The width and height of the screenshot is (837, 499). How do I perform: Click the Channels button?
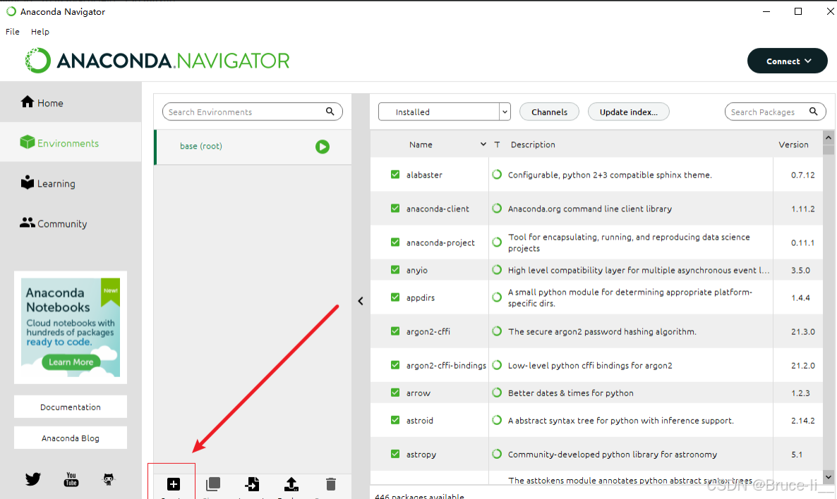[549, 111]
